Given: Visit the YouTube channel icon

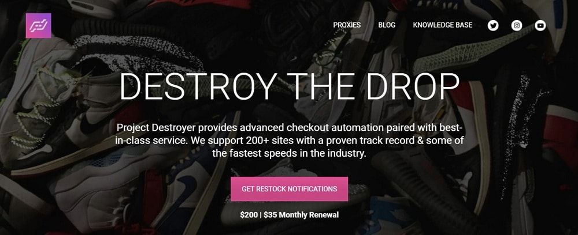Looking at the screenshot, I should coord(540,25).
